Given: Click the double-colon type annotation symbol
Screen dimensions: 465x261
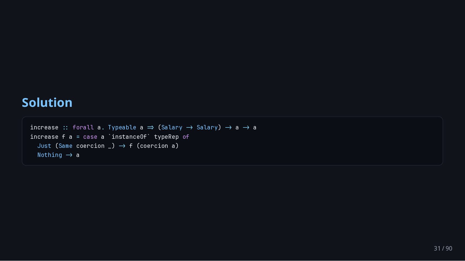Looking at the screenshot, I should point(65,127).
